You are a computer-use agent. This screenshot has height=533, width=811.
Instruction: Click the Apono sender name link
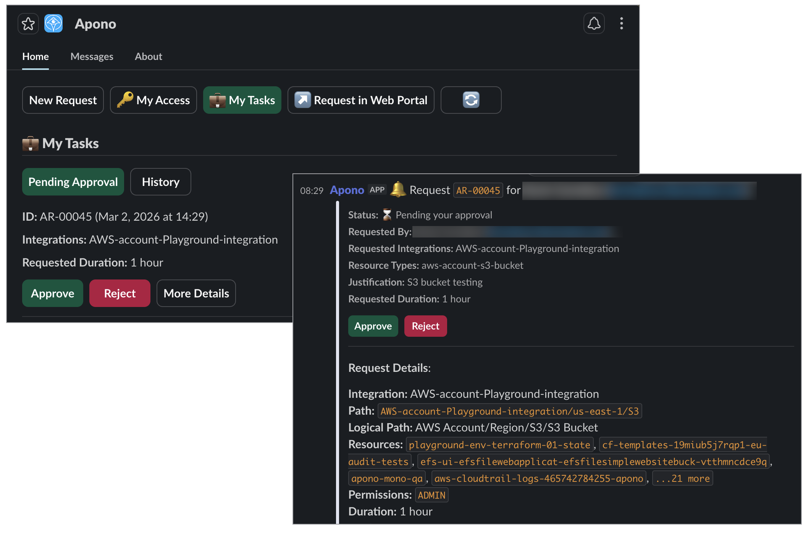(x=347, y=190)
